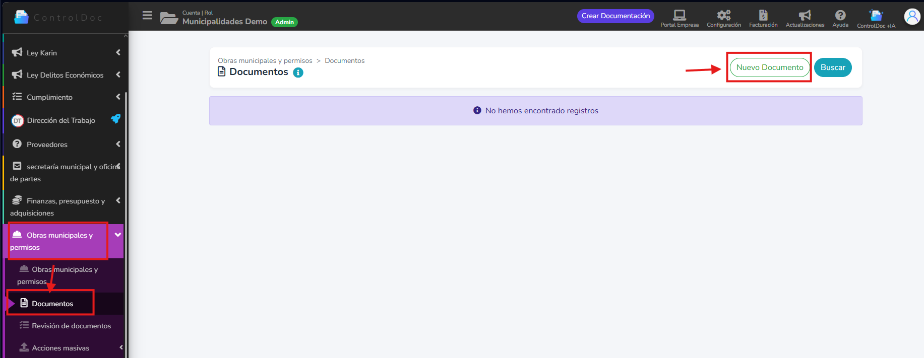Image resolution: width=924 pixels, height=358 pixels.
Task: Click the info icon beside Documentos title
Action: click(x=298, y=73)
